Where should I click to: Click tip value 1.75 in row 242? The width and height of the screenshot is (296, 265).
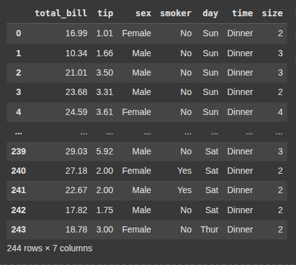pos(105,210)
